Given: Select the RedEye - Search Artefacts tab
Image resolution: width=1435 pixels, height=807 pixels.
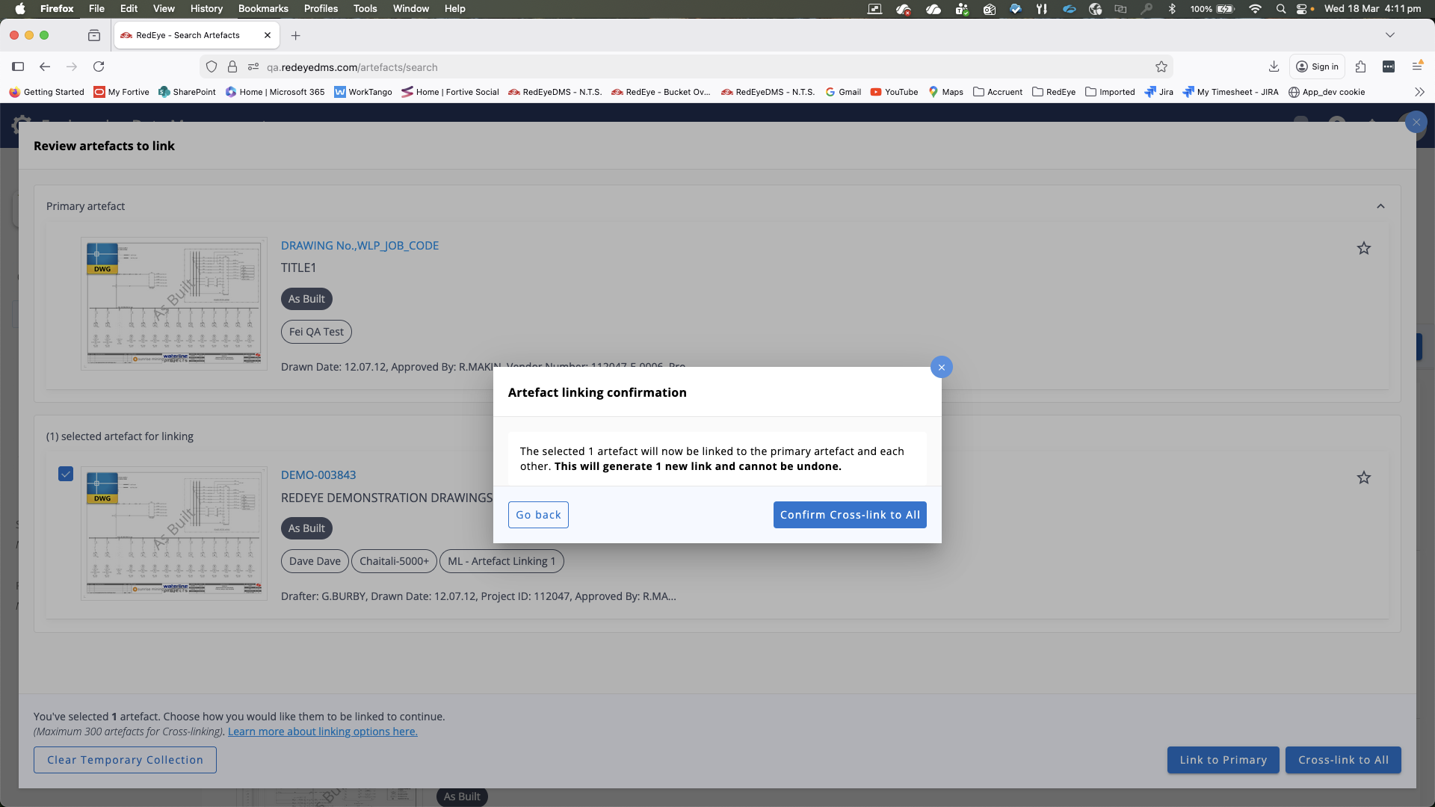Looking at the screenshot, I should point(188,35).
